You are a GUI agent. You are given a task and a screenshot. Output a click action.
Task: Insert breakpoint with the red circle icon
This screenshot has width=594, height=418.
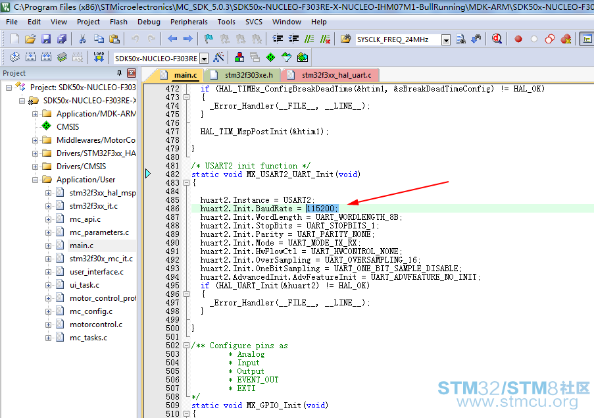(518, 39)
